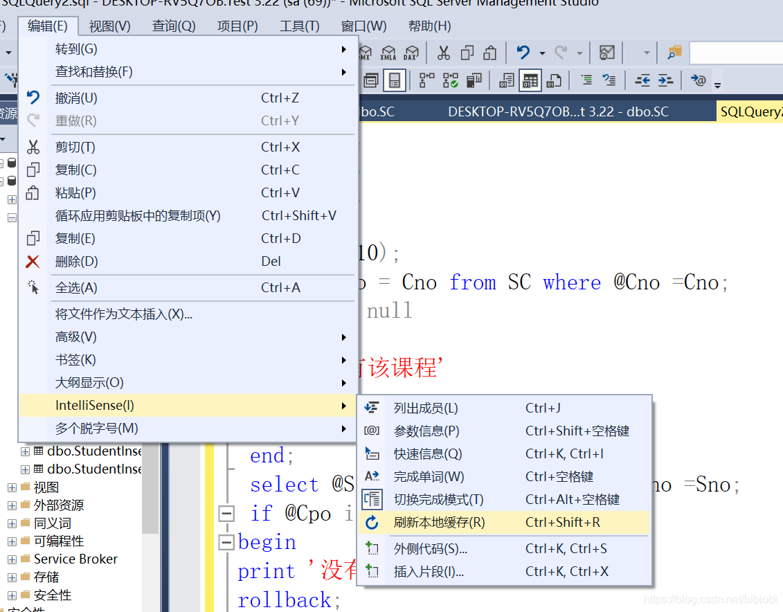Screen dimensions: 783x612
Task: Expand the 高级(V) submenu
Action: [x=188, y=337]
